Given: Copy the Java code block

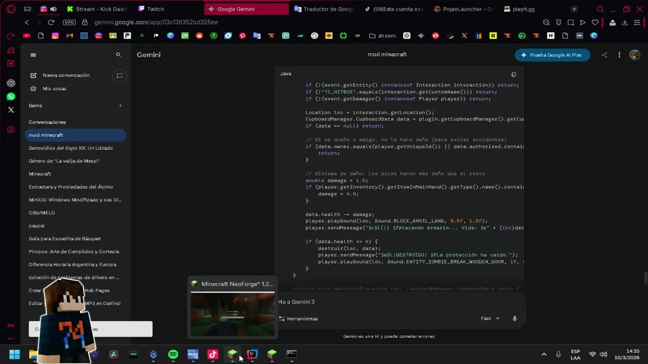Looking at the screenshot, I should 513,74.
